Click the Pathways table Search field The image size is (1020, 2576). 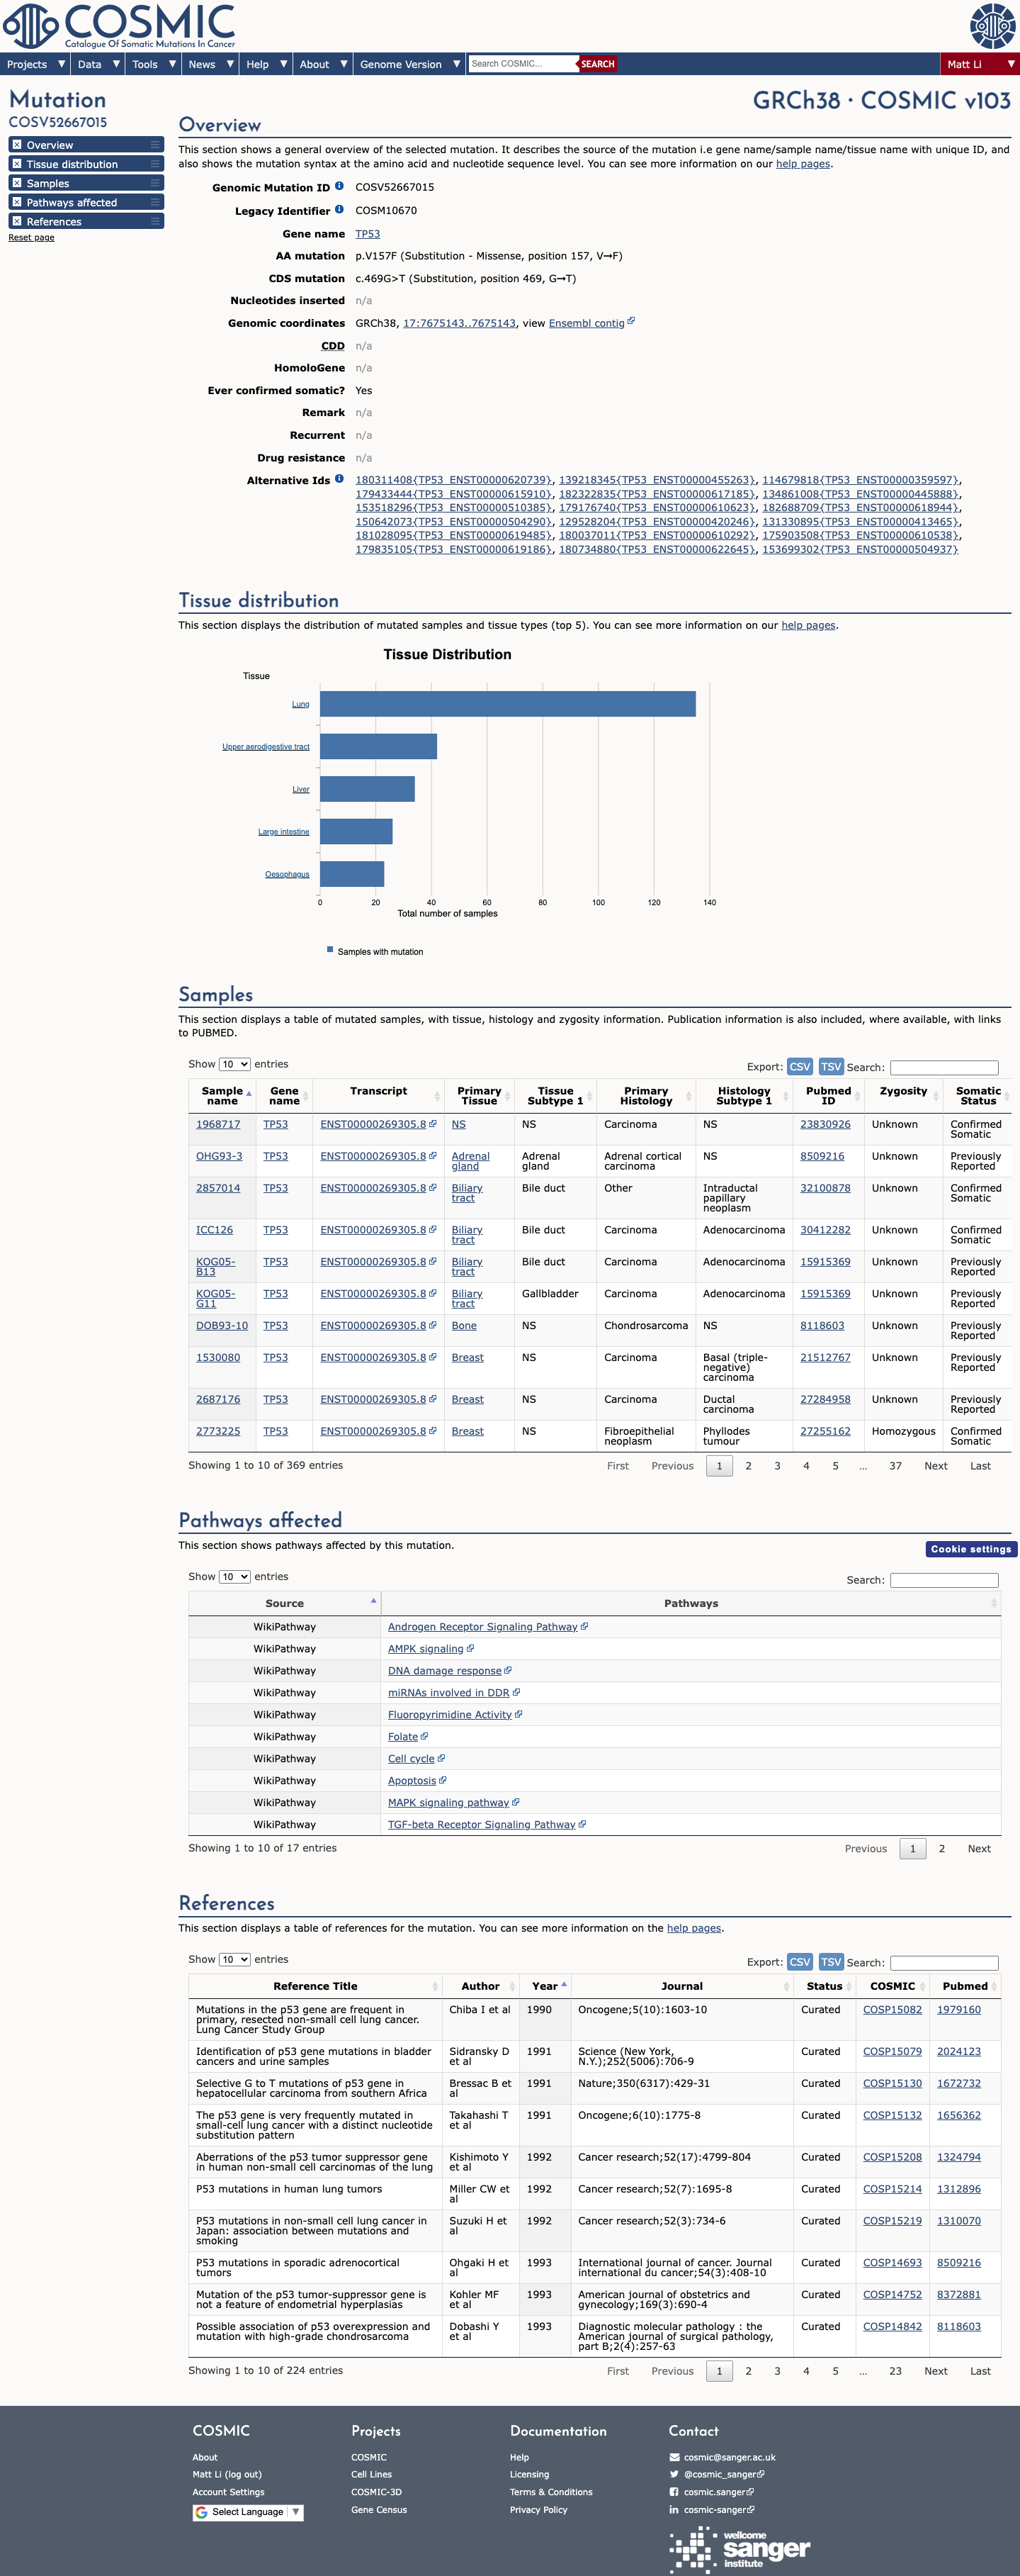[x=944, y=1580]
